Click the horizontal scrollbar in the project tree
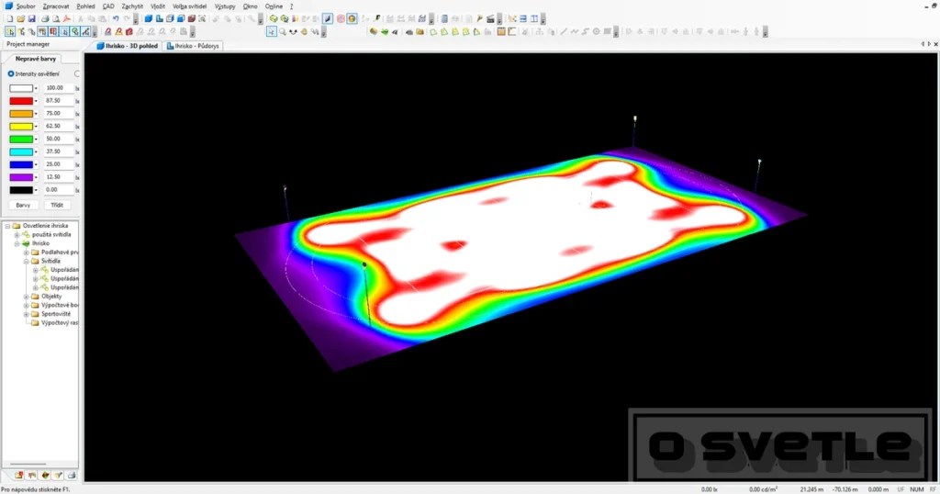The width and height of the screenshot is (940, 494). (28, 464)
